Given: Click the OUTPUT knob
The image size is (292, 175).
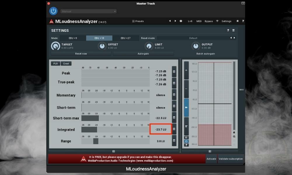Looking at the screenshot, I should 196,46.
